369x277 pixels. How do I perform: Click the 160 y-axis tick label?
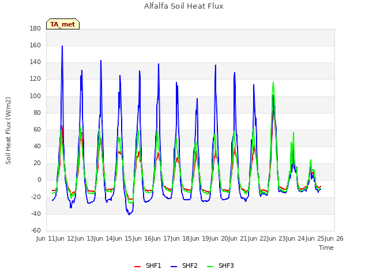click(35, 45)
